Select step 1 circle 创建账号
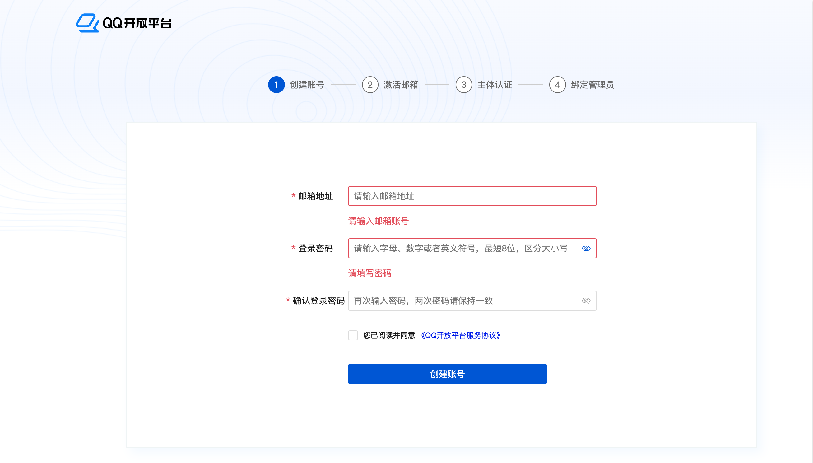 [276, 85]
